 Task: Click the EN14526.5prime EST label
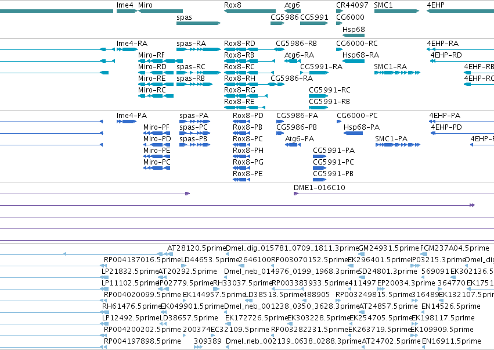click(x=451, y=306)
